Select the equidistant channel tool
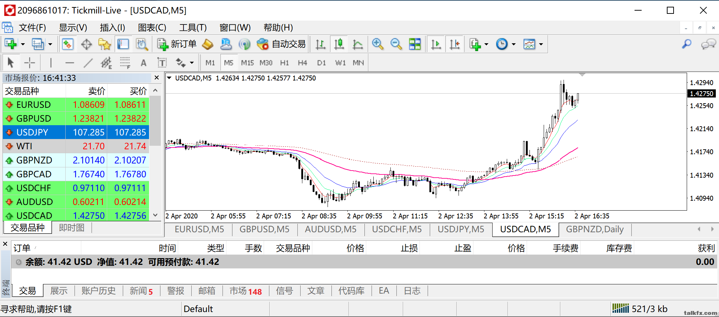The image size is (719, 317). (106, 63)
